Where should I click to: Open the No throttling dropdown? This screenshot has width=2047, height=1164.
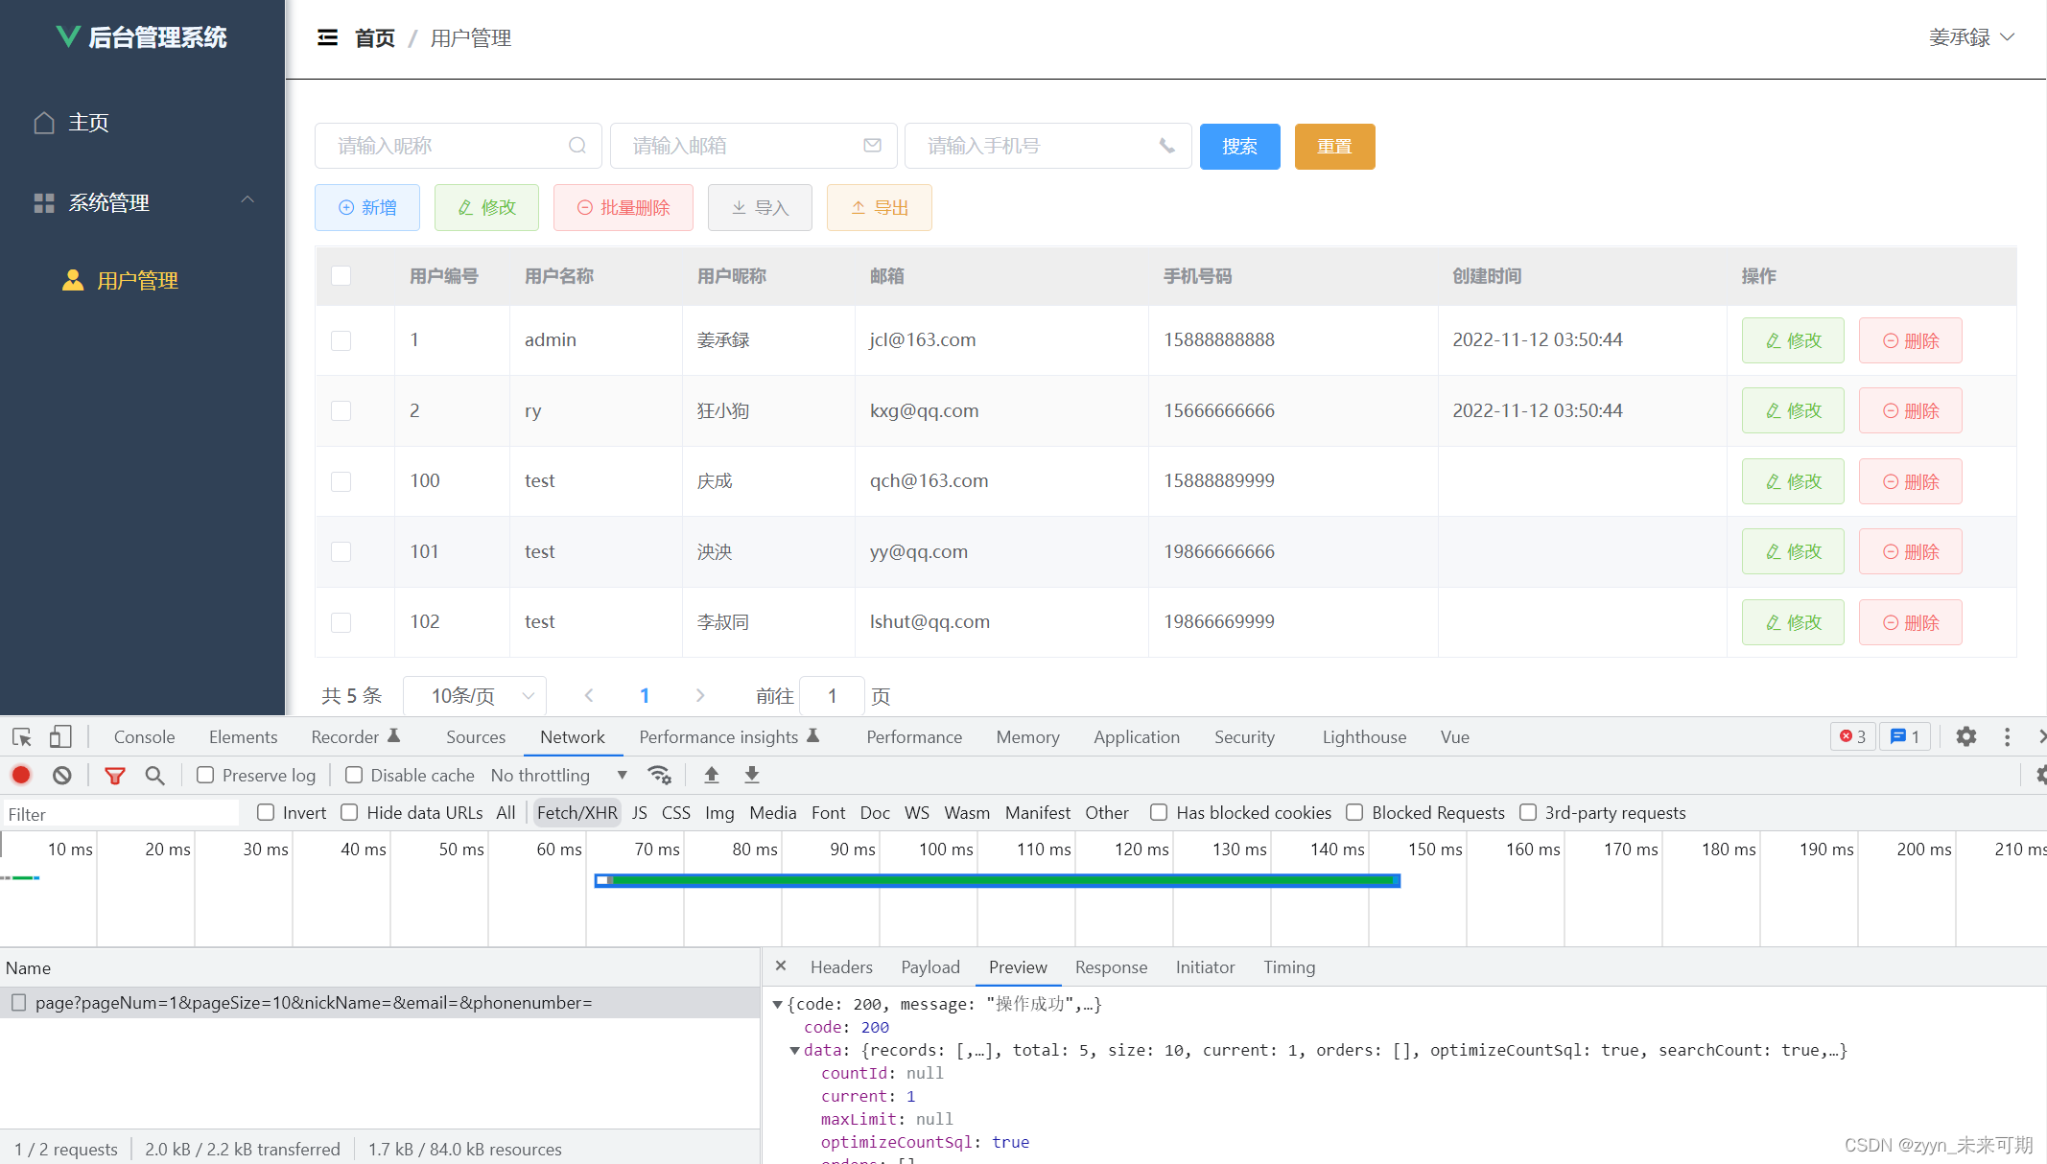pyautogui.click(x=558, y=775)
